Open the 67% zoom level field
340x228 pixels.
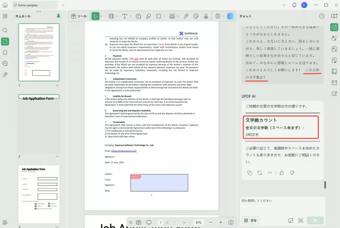click(x=199, y=222)
